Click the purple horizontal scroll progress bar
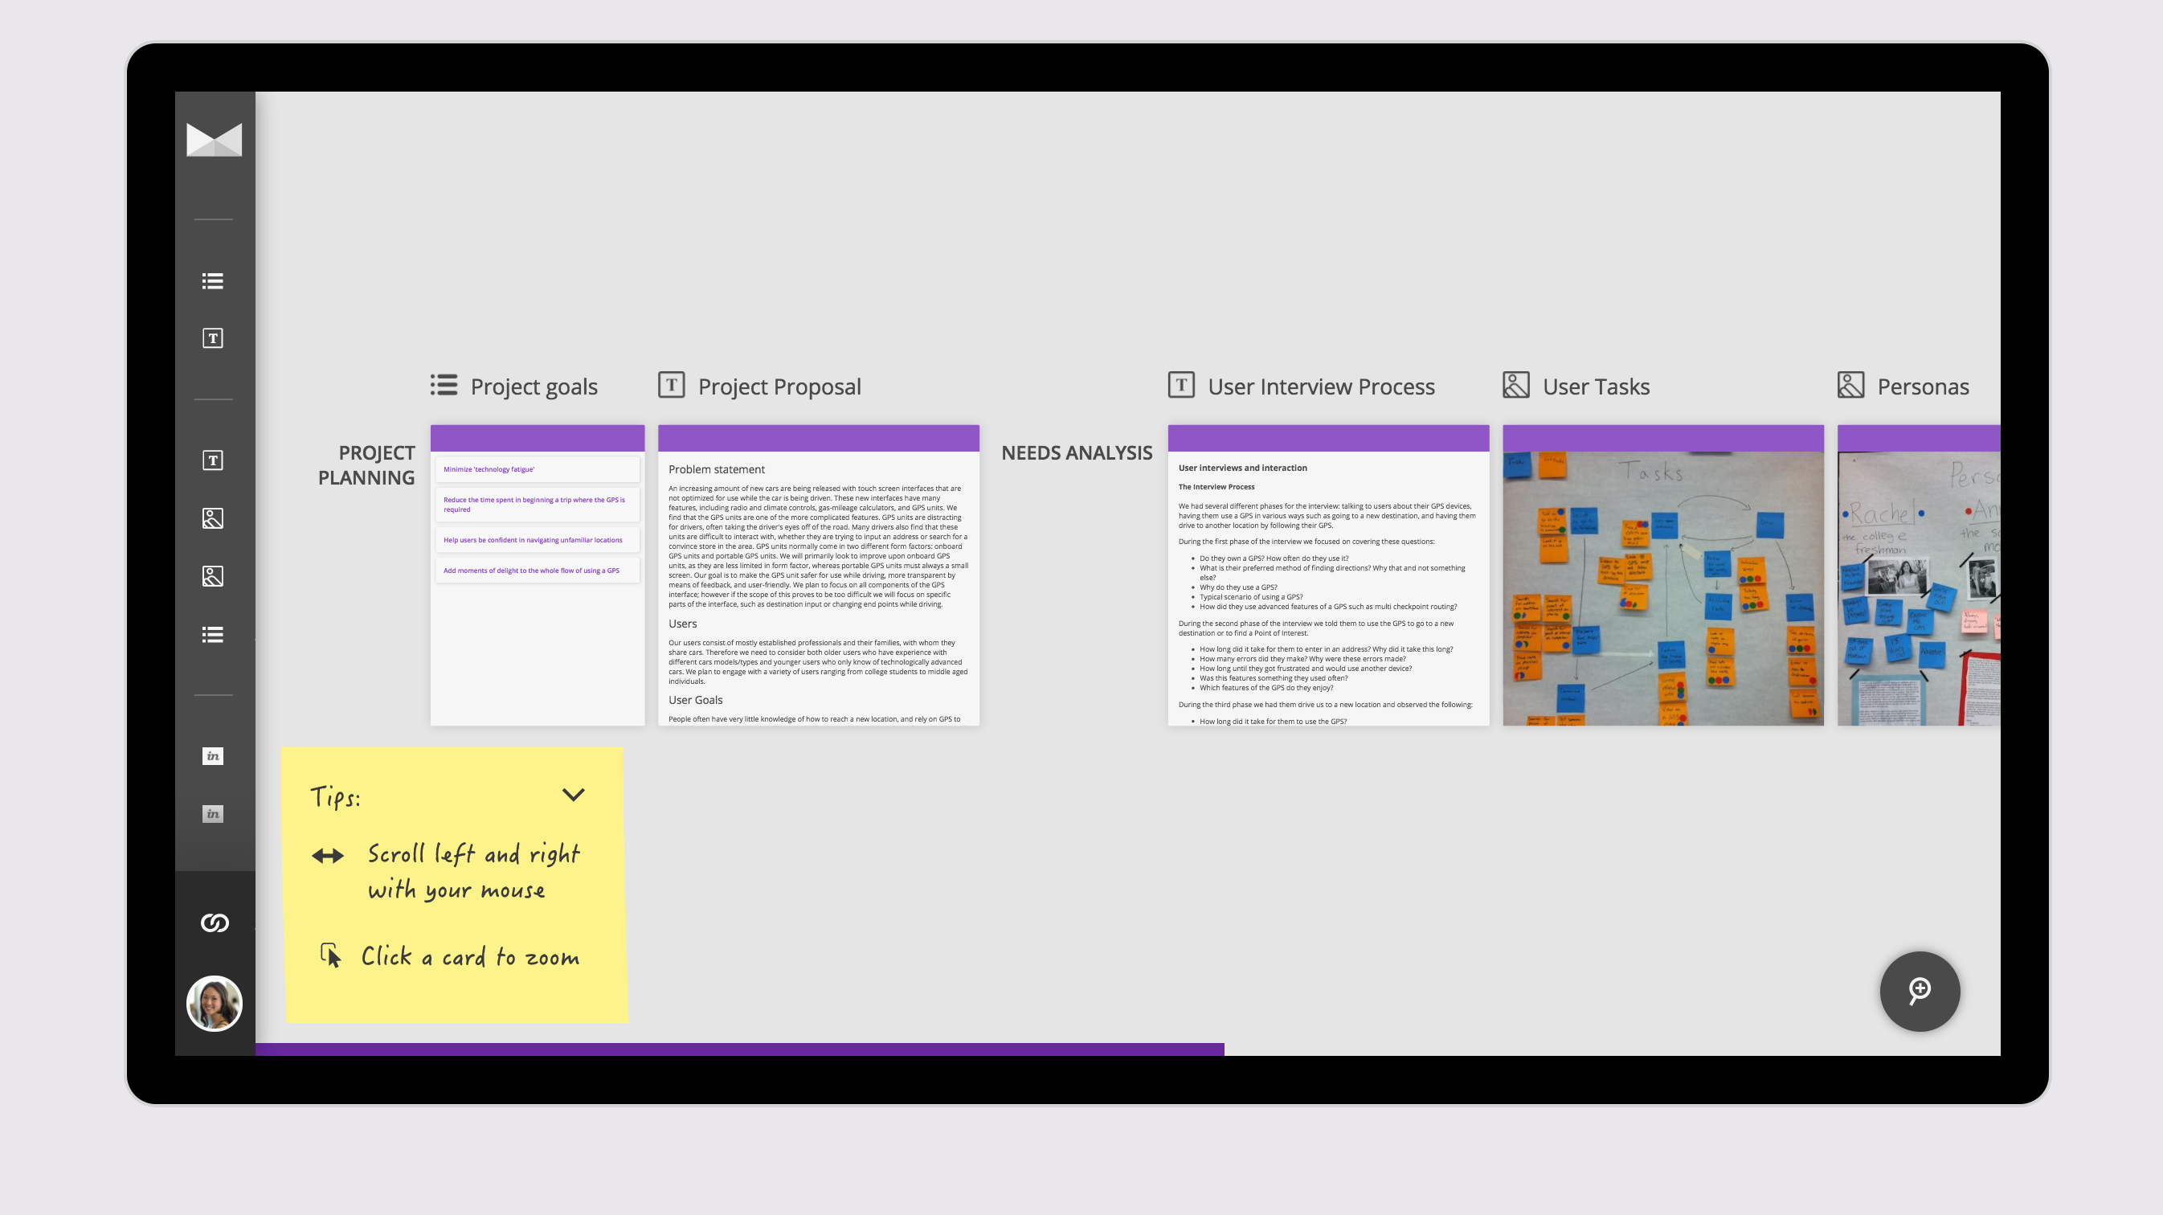The image size is (2163, 1215). pyautogui.click(x=739, y=1049)
